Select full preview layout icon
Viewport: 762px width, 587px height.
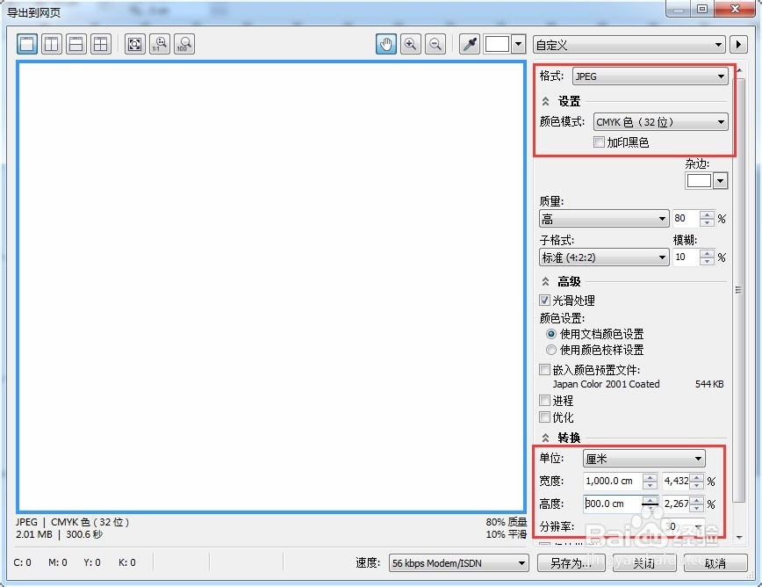coord(26,44)
